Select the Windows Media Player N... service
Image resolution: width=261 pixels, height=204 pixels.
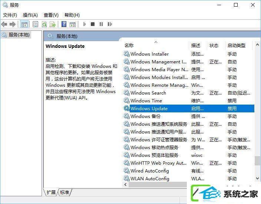(159, 70)
